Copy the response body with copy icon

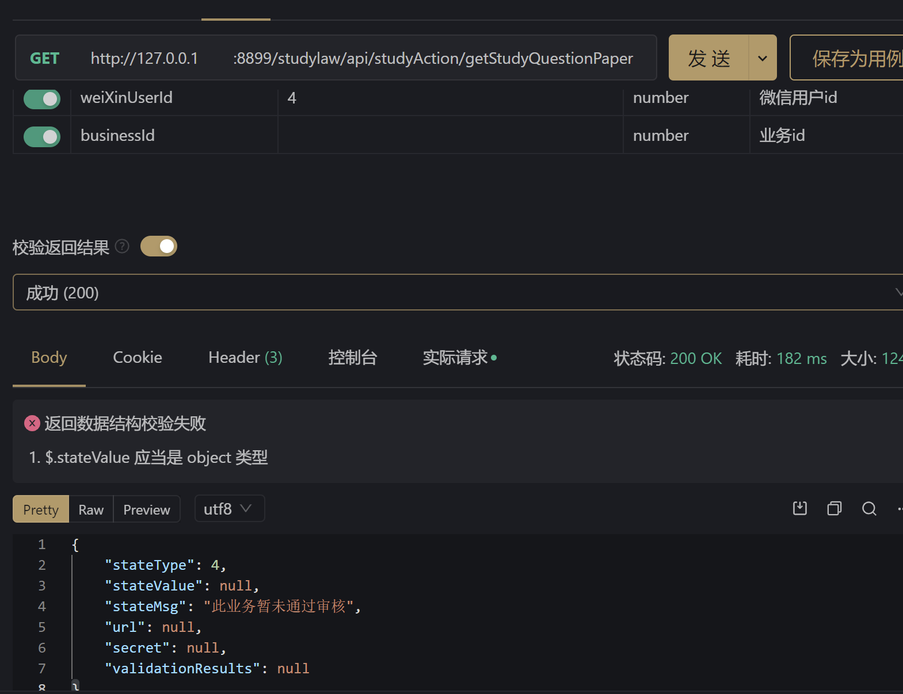click(x=835, y=508)
